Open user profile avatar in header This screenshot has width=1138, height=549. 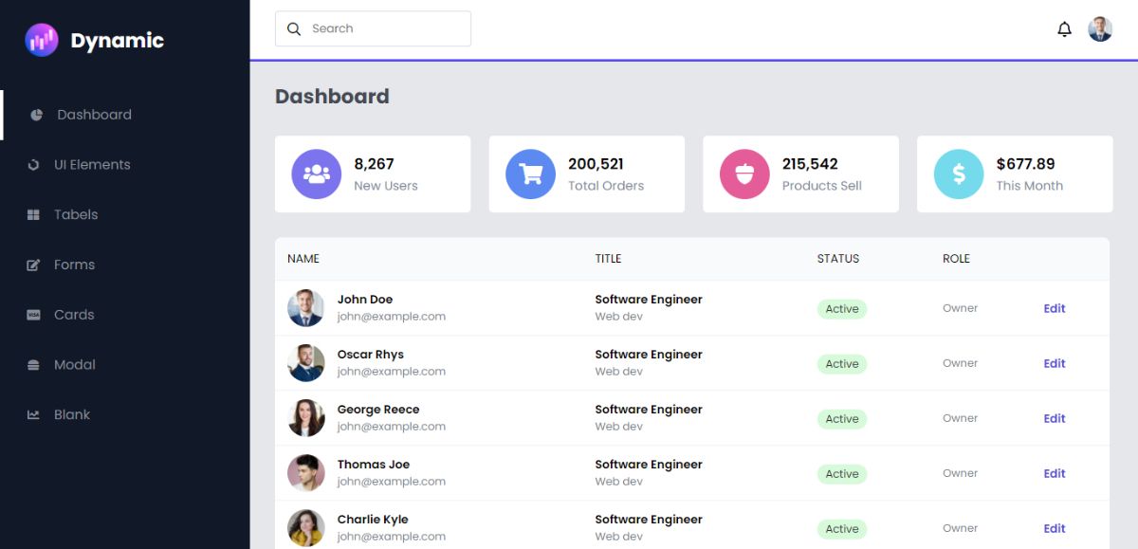pos(1100,28)
